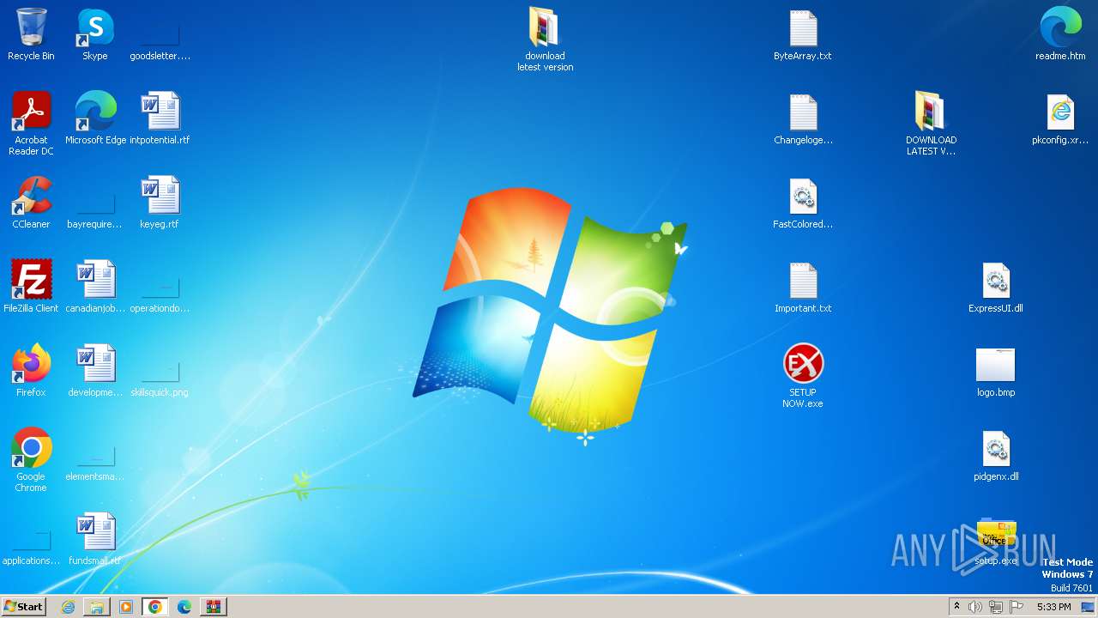This screenshot has height=618, width=1098.
Task: Open Edge from the taskbar
Action: click(184, 607)
